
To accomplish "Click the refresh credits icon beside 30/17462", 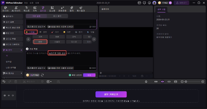I will pyautogui.click(x=43, y=75).
